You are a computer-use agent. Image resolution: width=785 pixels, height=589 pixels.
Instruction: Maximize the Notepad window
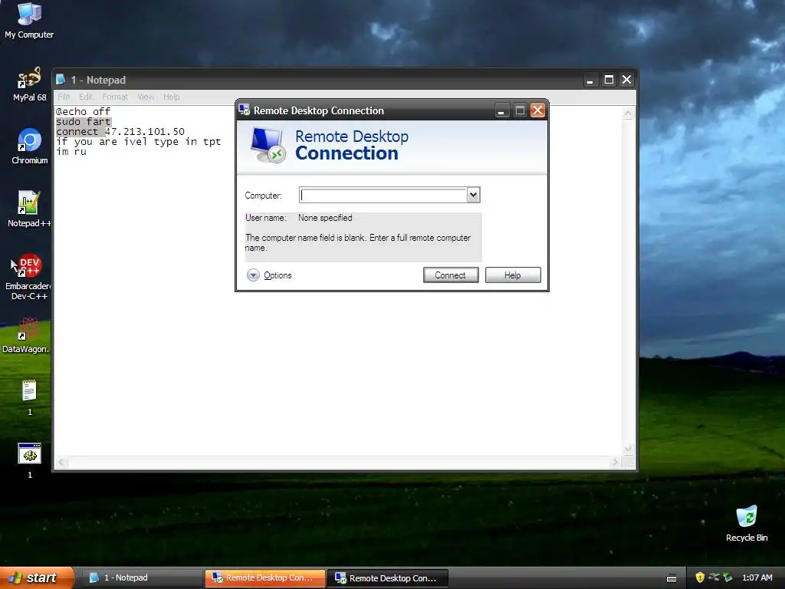point(609,80)
